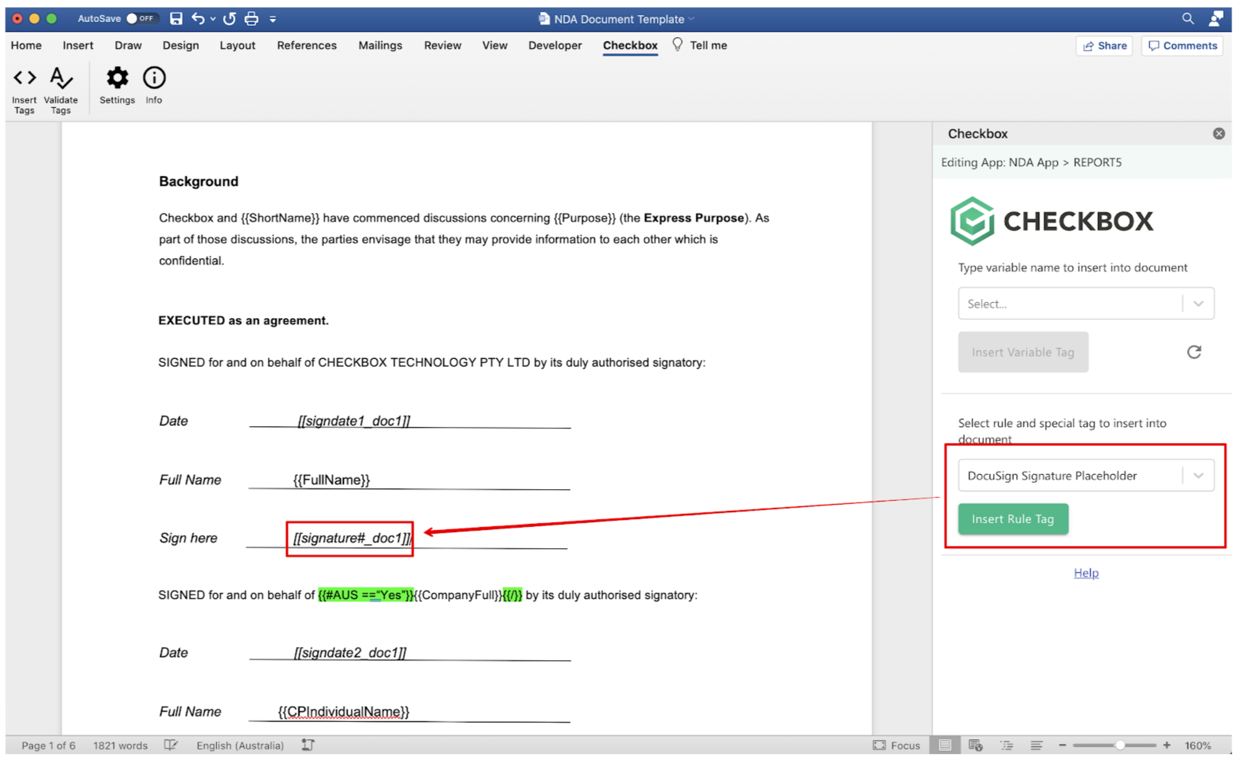This screenshot has width=1235, height=760.
Task: Click the 160% zoom level
Action: click(x=1198, y=745)
